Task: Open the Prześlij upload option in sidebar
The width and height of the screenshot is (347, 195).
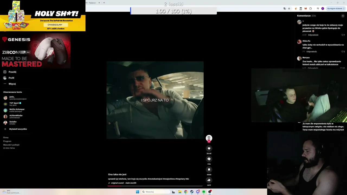Action: [10, 72]
